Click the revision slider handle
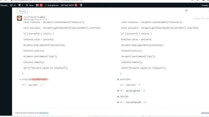Viewport: 209px width, 117px height. point(186,10)
